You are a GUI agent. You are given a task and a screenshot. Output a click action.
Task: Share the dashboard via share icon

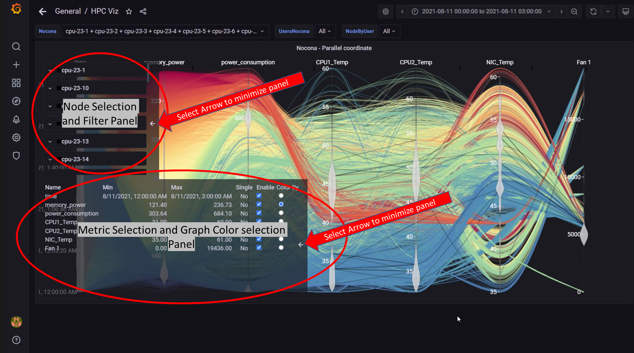143,12
